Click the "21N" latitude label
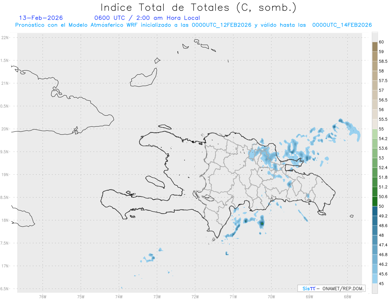390x301 pixels. click(5, 83)
